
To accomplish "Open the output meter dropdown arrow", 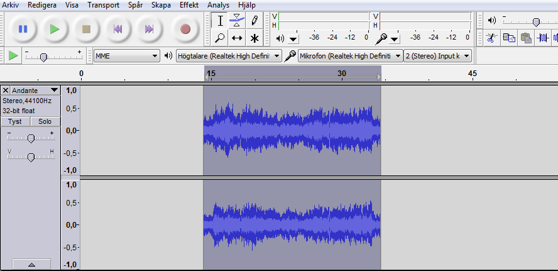I will (x=293, y=39).
